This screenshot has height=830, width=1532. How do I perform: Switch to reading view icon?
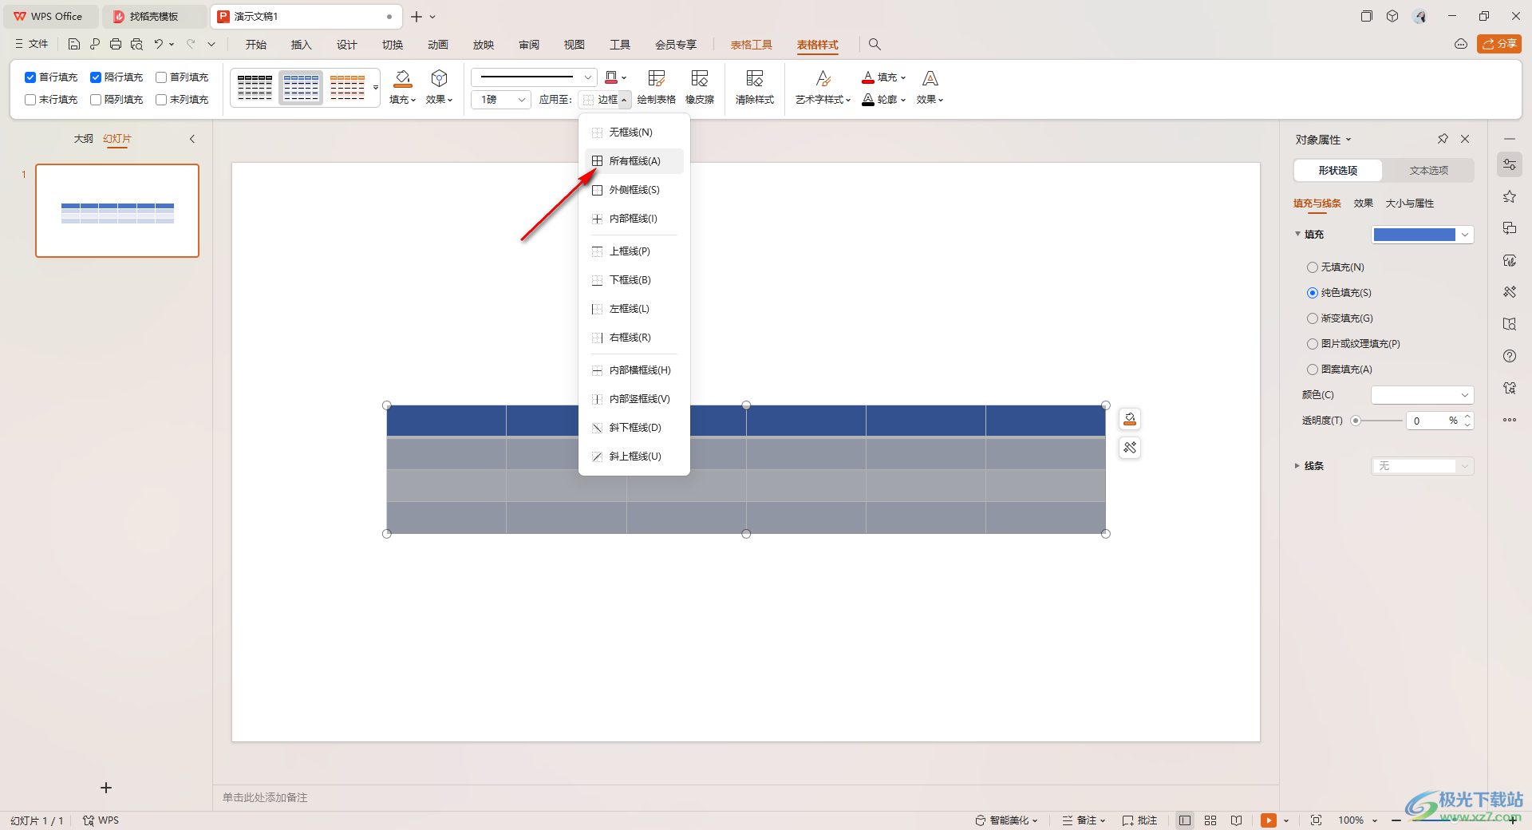[1236, 820]
